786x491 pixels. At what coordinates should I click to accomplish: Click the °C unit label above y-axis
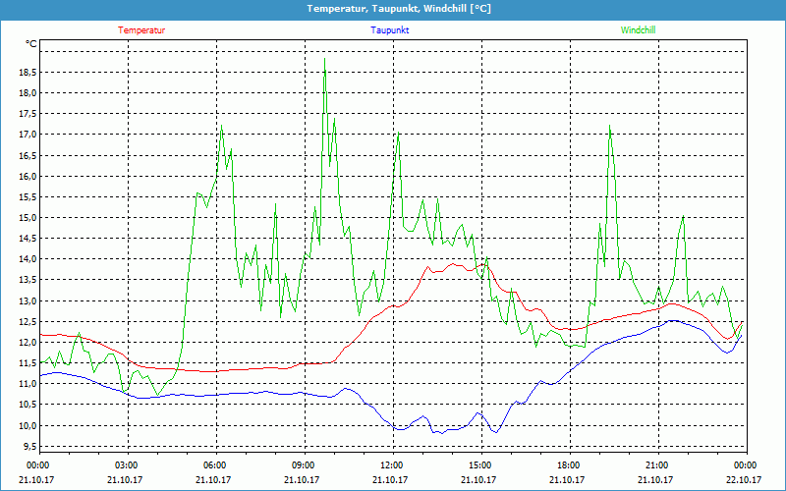[x=30, y=44]
